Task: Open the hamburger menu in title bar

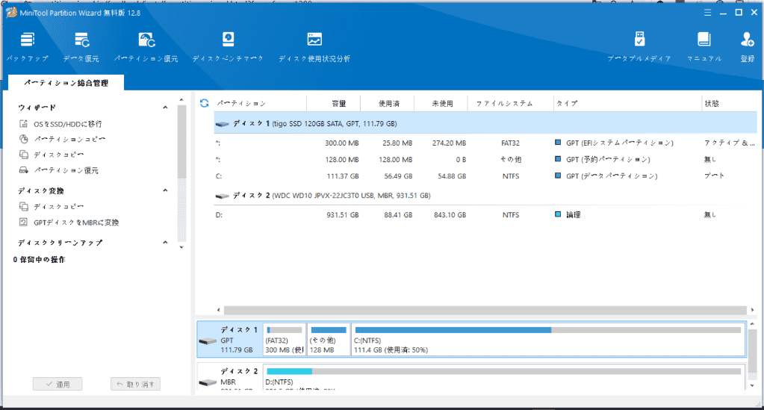Action: pos(707,13)
